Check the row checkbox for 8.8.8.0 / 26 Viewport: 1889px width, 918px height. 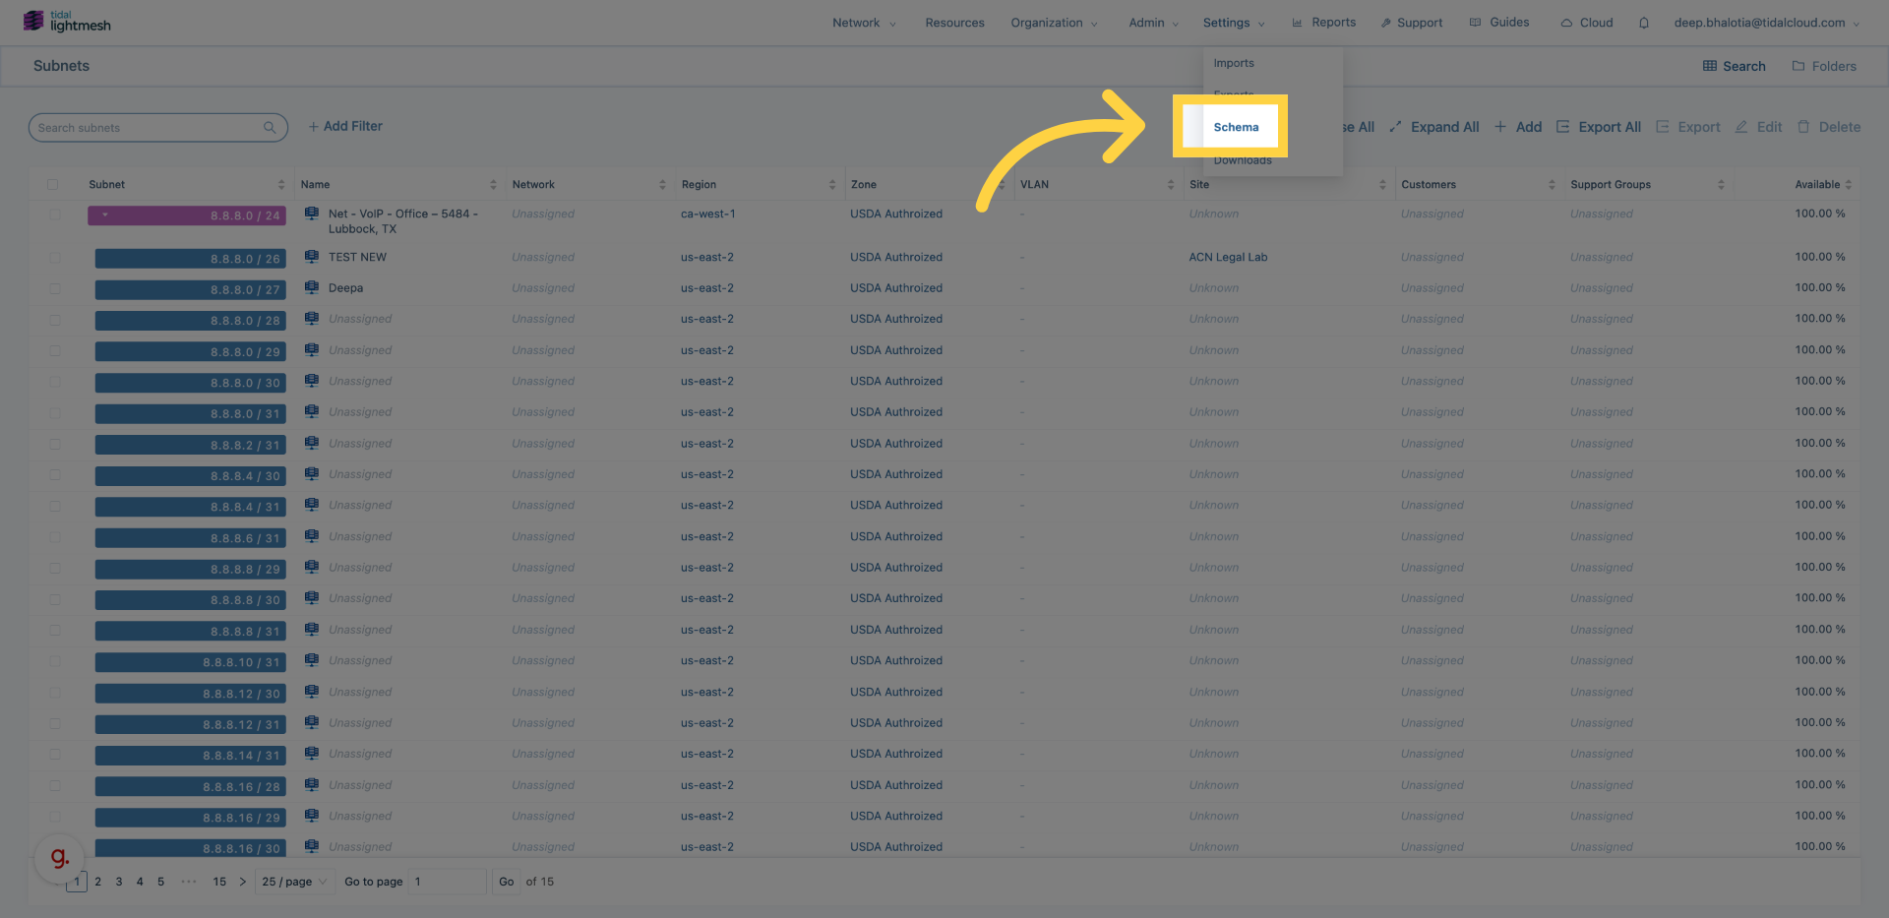[55, 258]
